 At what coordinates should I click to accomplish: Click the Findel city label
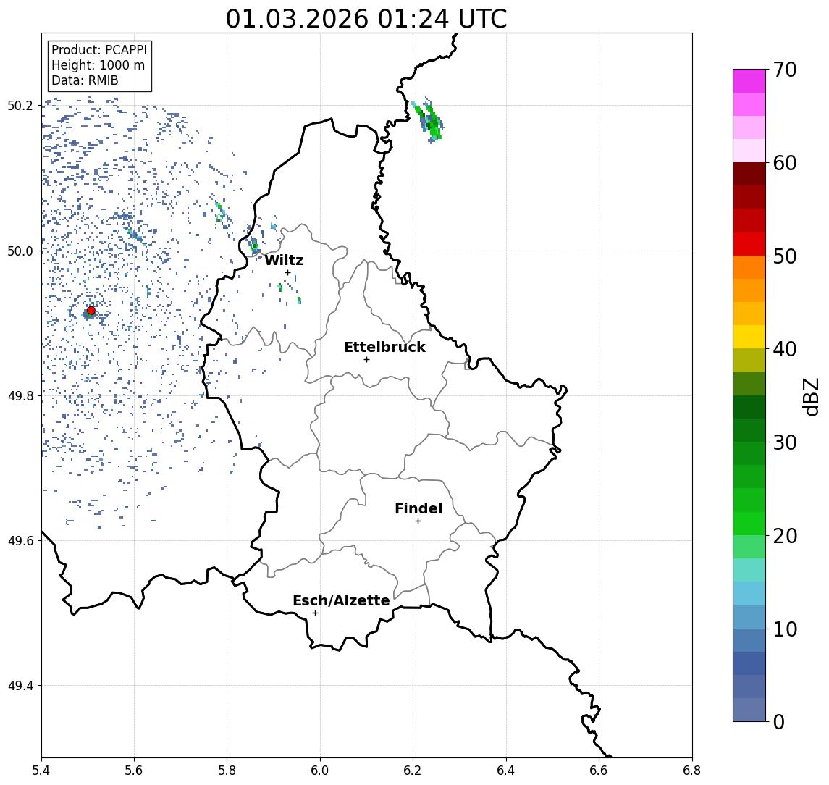[418, 508]
